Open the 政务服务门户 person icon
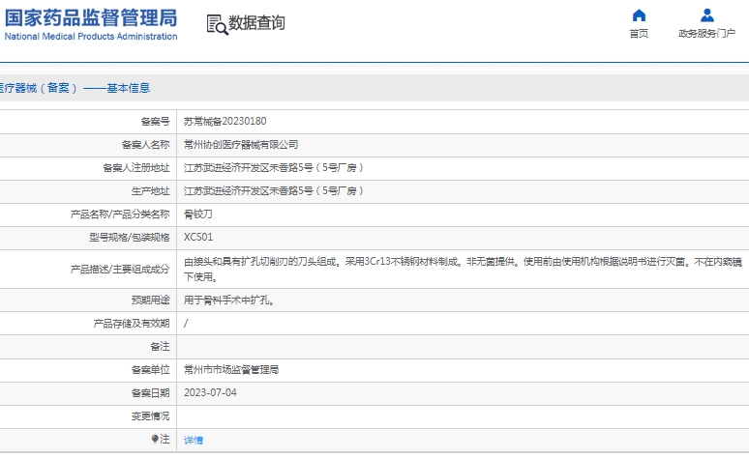 point(707,15)
